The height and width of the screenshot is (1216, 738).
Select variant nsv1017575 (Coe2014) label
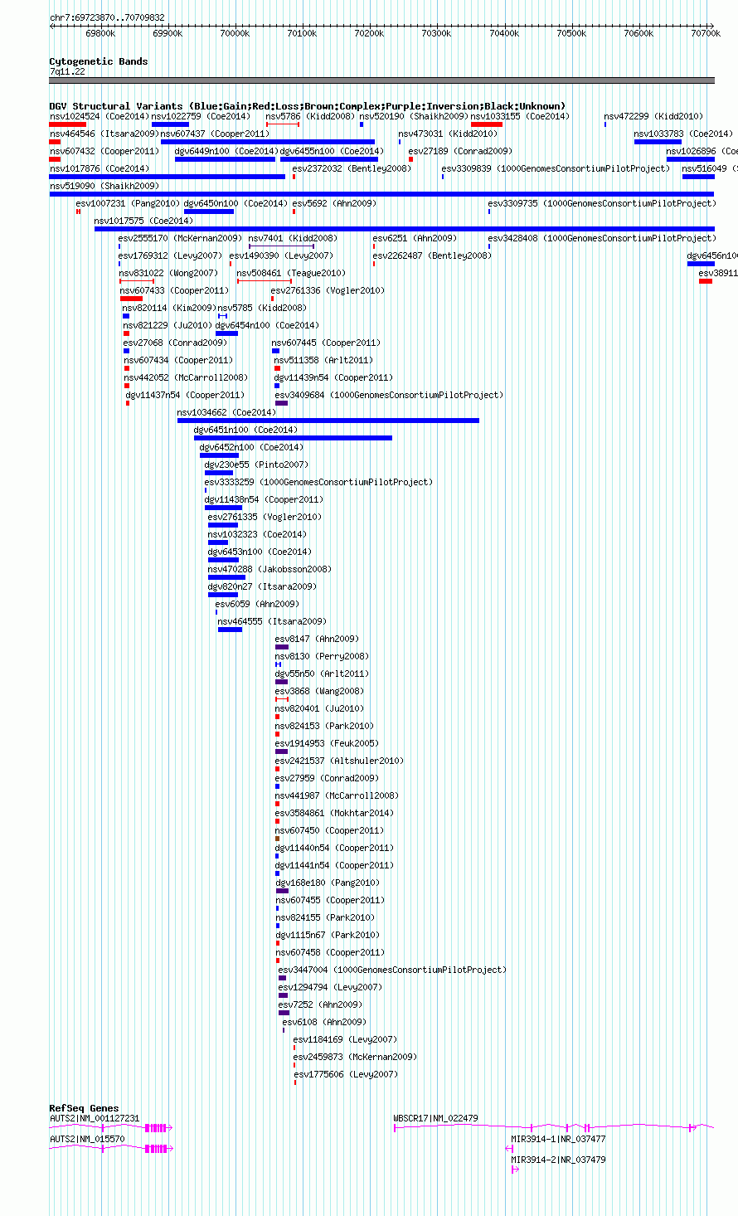point(143,221)
